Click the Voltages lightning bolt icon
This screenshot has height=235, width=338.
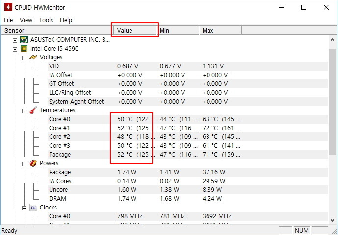pos(33,57)
